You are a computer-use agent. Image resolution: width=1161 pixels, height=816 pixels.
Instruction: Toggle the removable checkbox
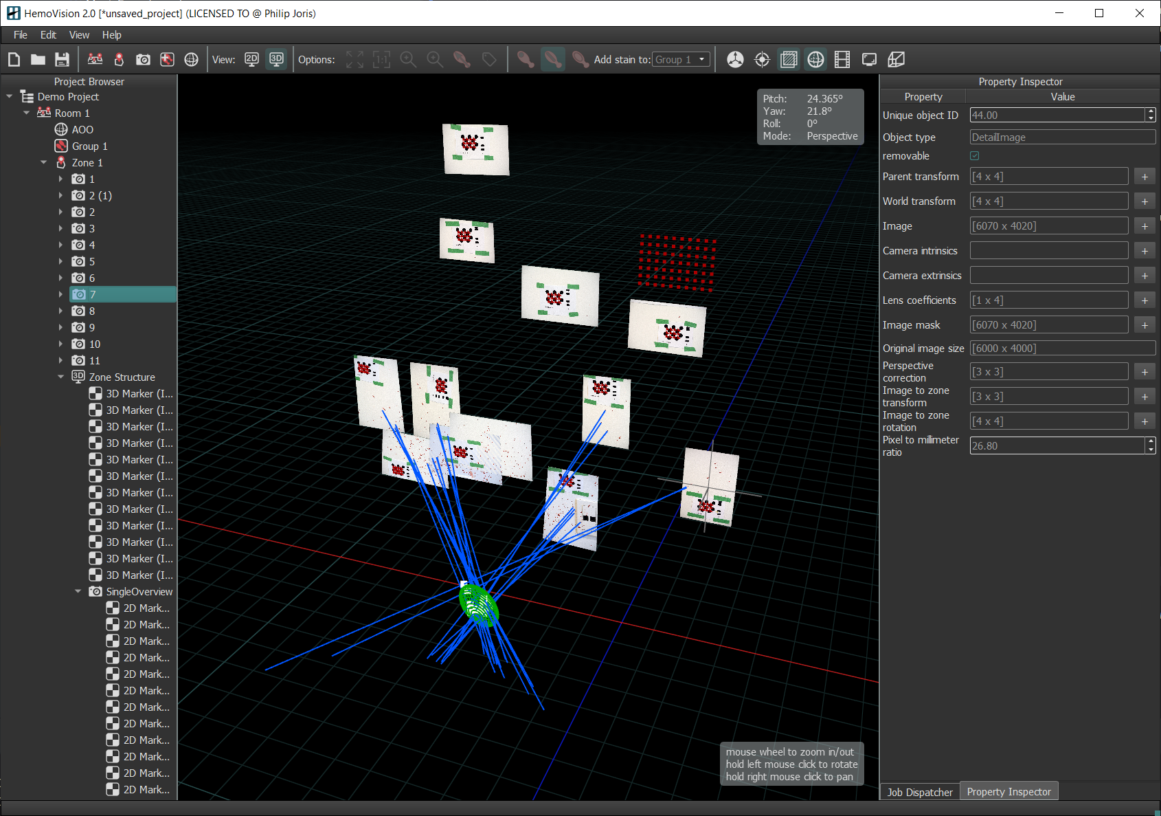974,156
